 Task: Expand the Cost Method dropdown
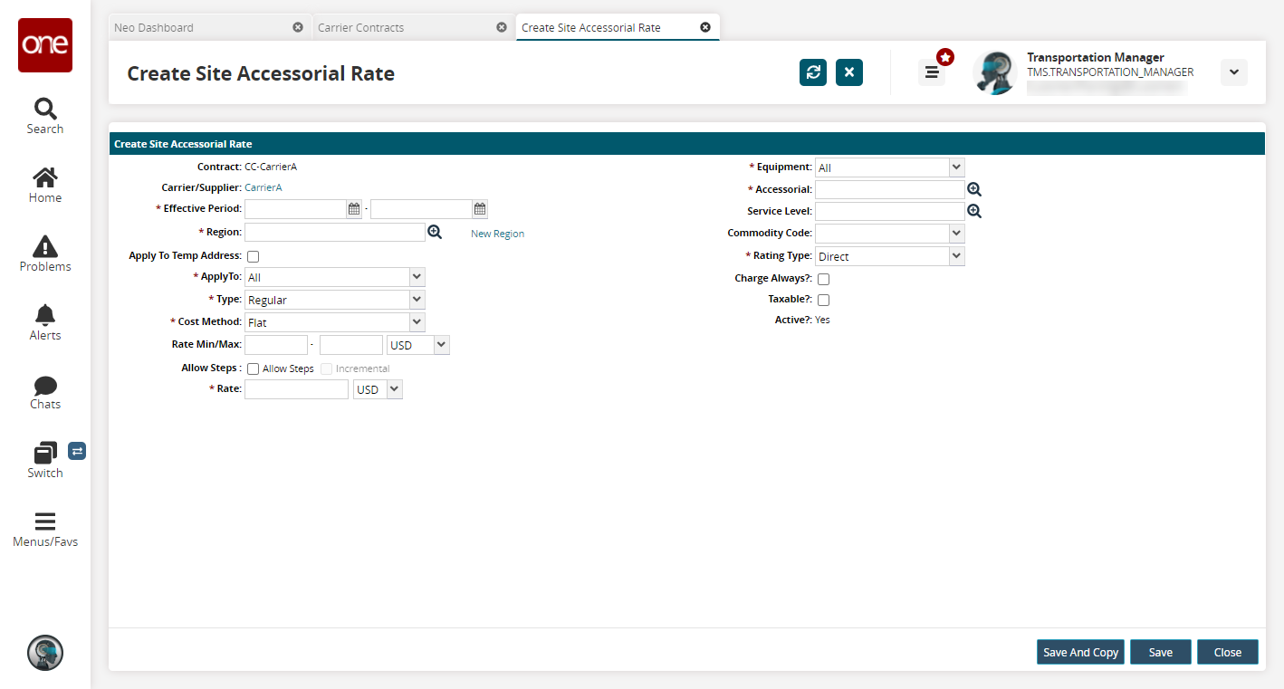417,322
